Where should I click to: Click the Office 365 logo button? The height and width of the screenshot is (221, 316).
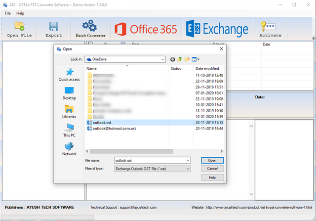coord(146,29)
